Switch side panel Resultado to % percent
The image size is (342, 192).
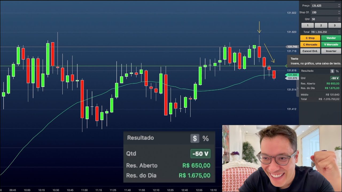click(337, 71)
